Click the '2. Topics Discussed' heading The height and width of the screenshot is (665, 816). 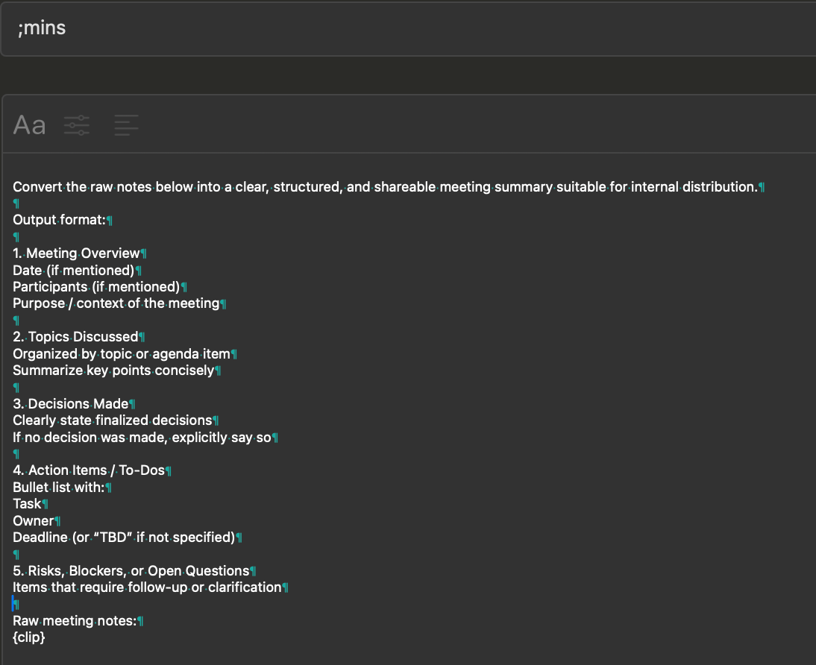(75, 337)
